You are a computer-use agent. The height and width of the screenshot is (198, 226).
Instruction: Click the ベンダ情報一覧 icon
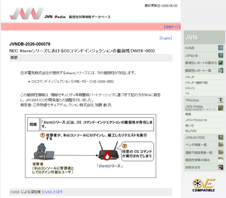coord(221,145)
